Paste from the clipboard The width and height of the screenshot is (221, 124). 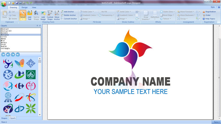pyautogui.click(x=4, y=14)
